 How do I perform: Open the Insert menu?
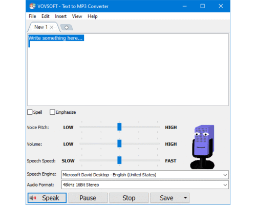tap(60, 16)
